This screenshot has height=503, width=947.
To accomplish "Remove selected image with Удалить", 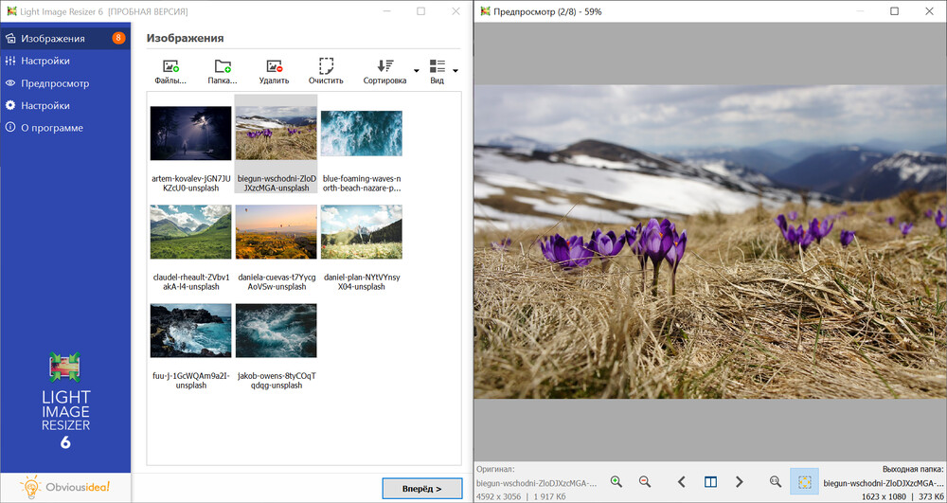I will [x=275, y=72].
